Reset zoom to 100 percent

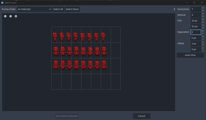click(10, 16)
